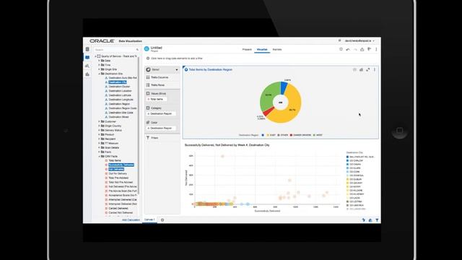
Task: Click the search magnifier icon
Action: 137,50
